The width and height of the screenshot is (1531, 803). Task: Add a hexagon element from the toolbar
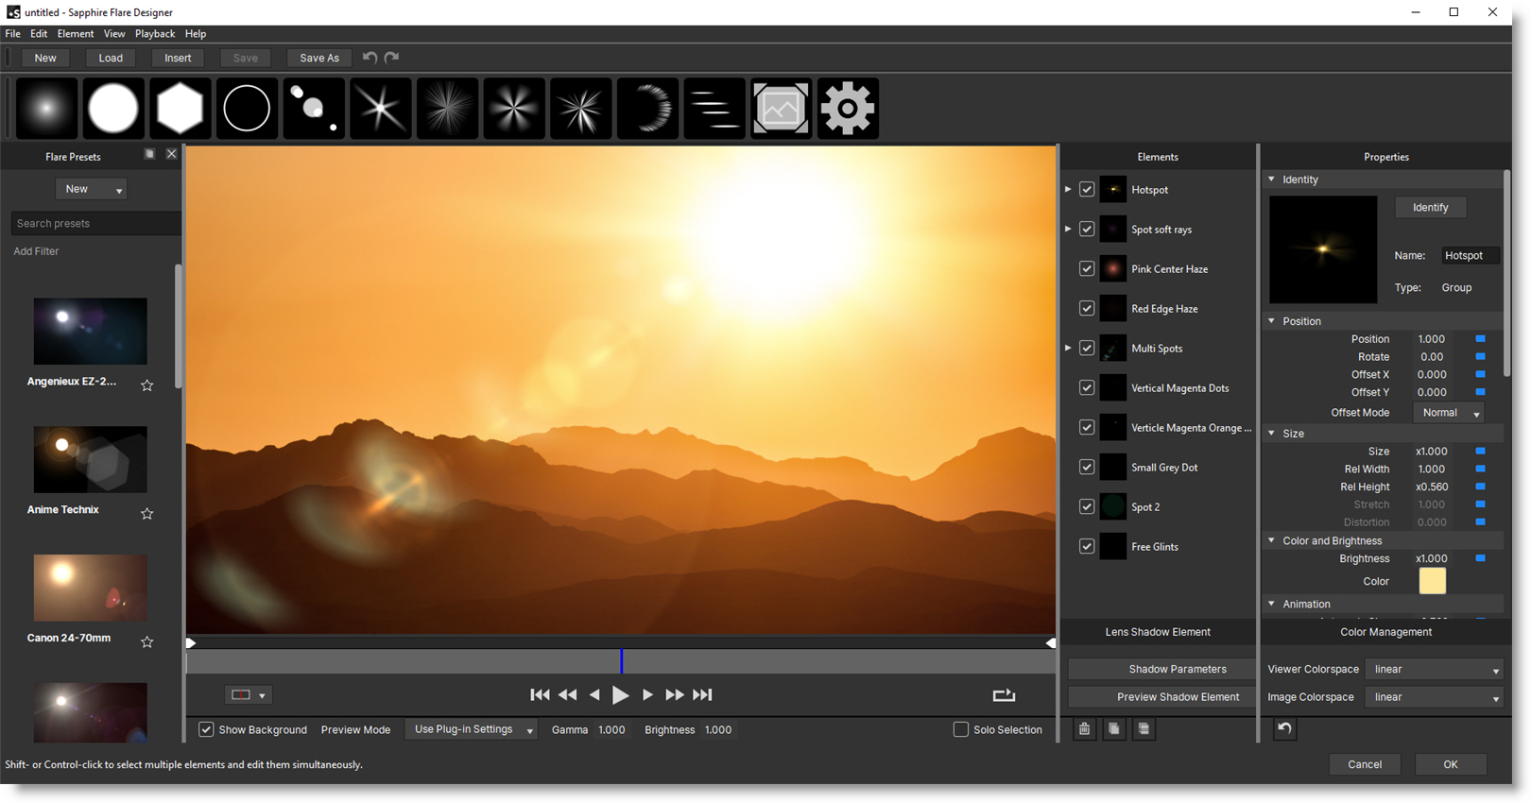tap(180, 109)
